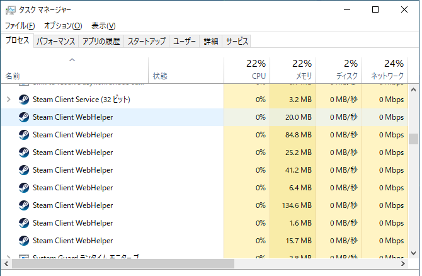
Task: Select Steam Client Service (32 ビット) row name
Action: [x=81, y=100]
